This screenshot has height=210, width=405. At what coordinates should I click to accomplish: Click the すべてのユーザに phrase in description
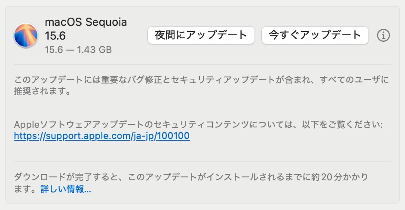point(354,80)
